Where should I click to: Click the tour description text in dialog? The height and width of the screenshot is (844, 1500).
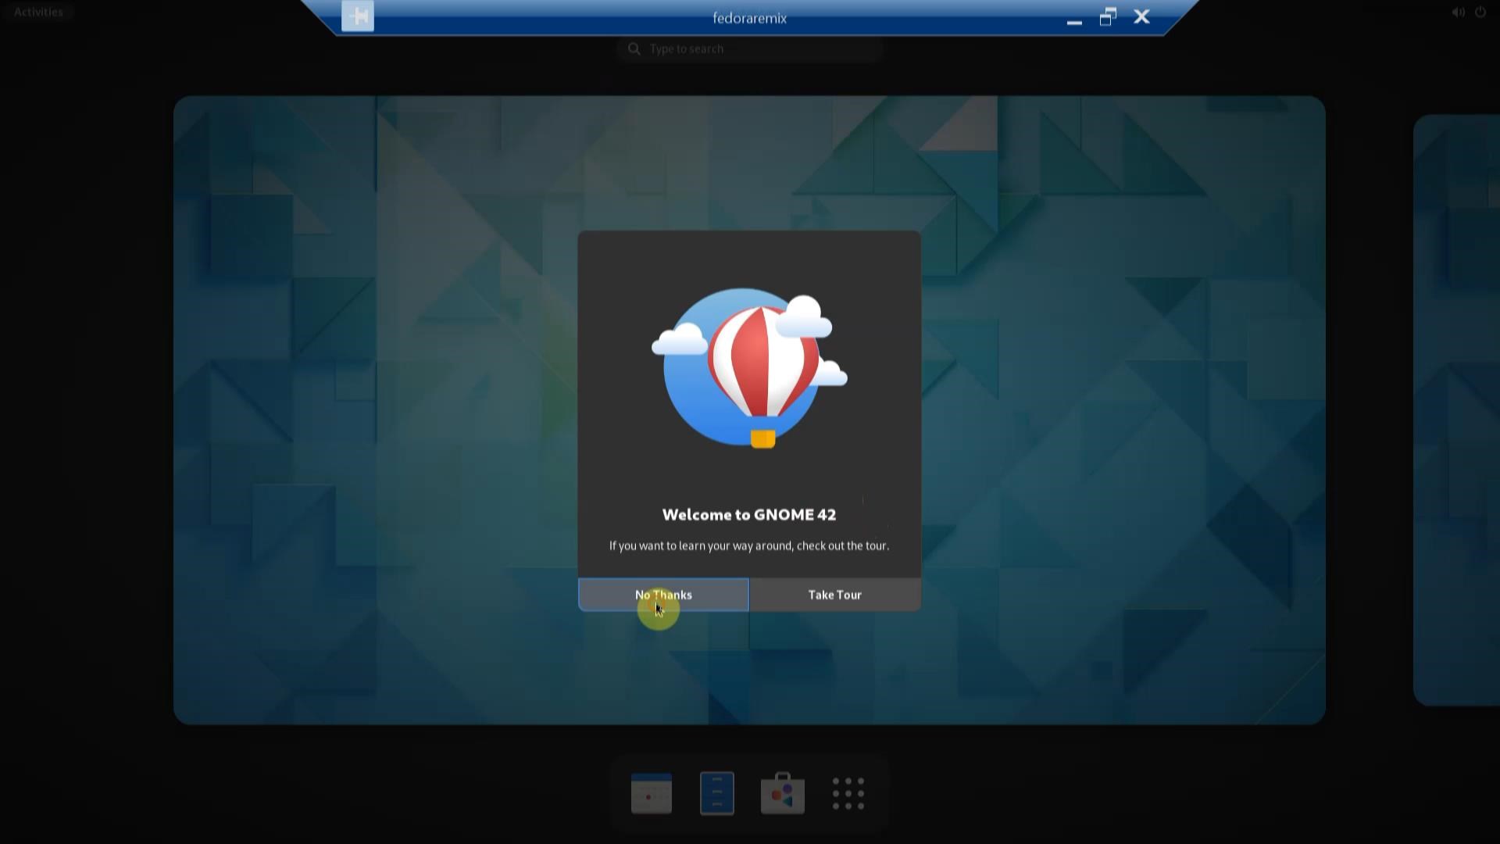pyautogui.click(x=749, y=545)
